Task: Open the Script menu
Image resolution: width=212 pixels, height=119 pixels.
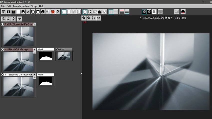Action: pyautogui.click(x=34, y=6)
